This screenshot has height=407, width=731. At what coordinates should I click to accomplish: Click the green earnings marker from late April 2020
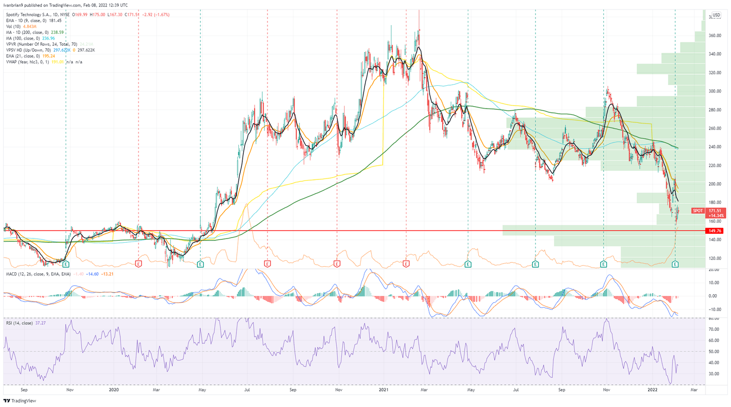(x=200, y=264)
